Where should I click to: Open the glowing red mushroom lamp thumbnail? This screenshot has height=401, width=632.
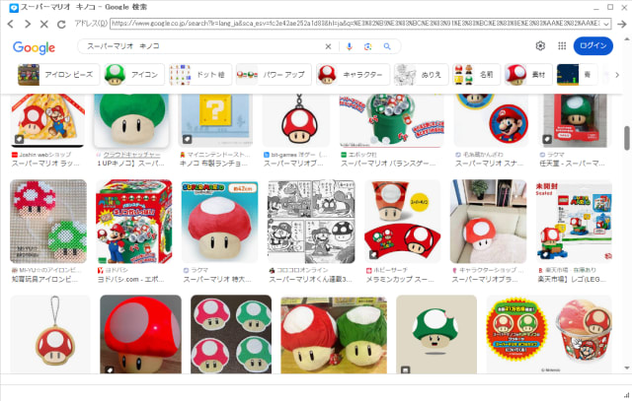140,334
